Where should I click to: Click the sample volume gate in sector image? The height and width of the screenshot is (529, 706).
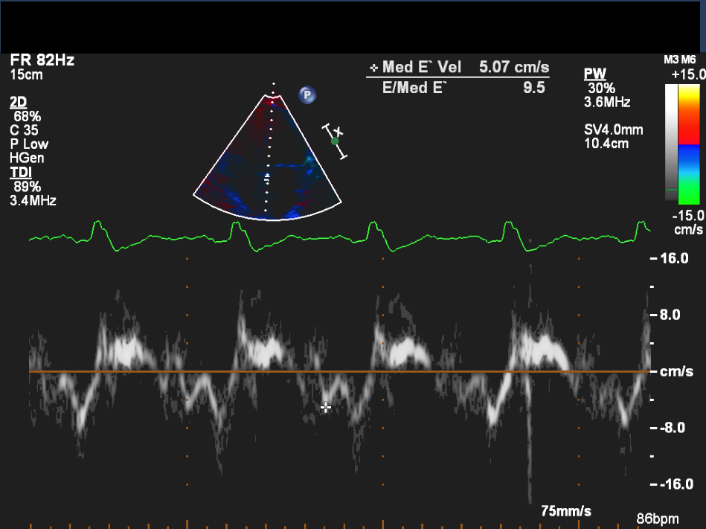(x=268, y=179)
